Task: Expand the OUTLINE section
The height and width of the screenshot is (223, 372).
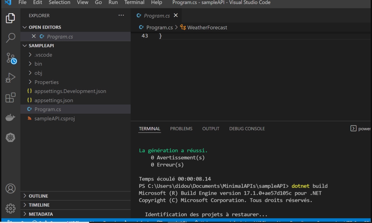Action: (38, 196)
